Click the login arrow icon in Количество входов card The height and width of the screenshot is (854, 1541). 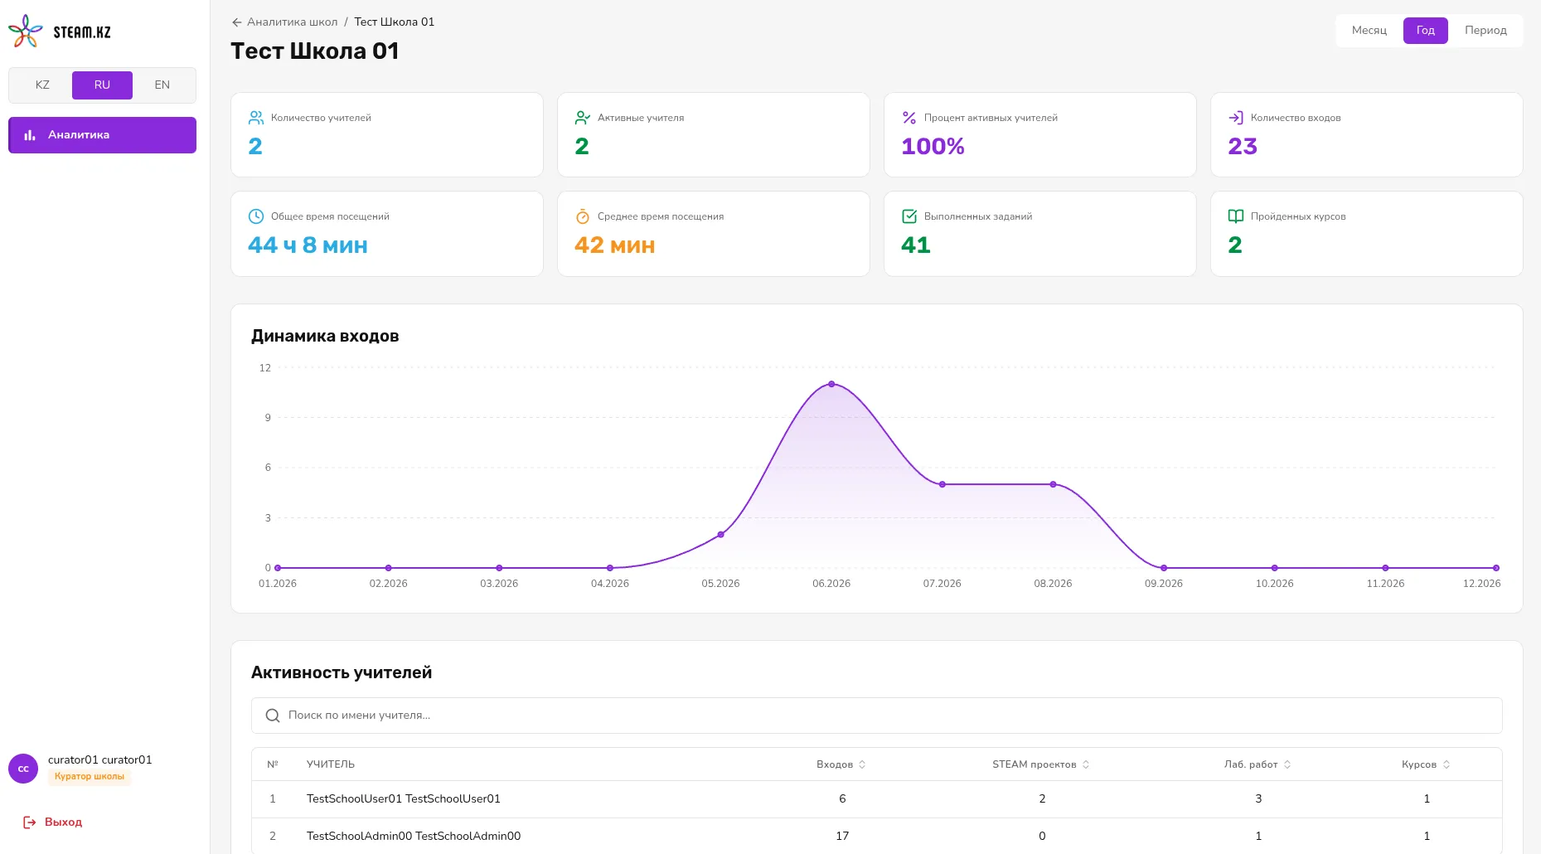(x=1236, y=118)
